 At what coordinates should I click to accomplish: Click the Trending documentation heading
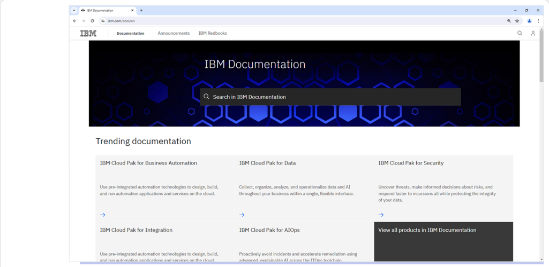click(x=143, y=142)
